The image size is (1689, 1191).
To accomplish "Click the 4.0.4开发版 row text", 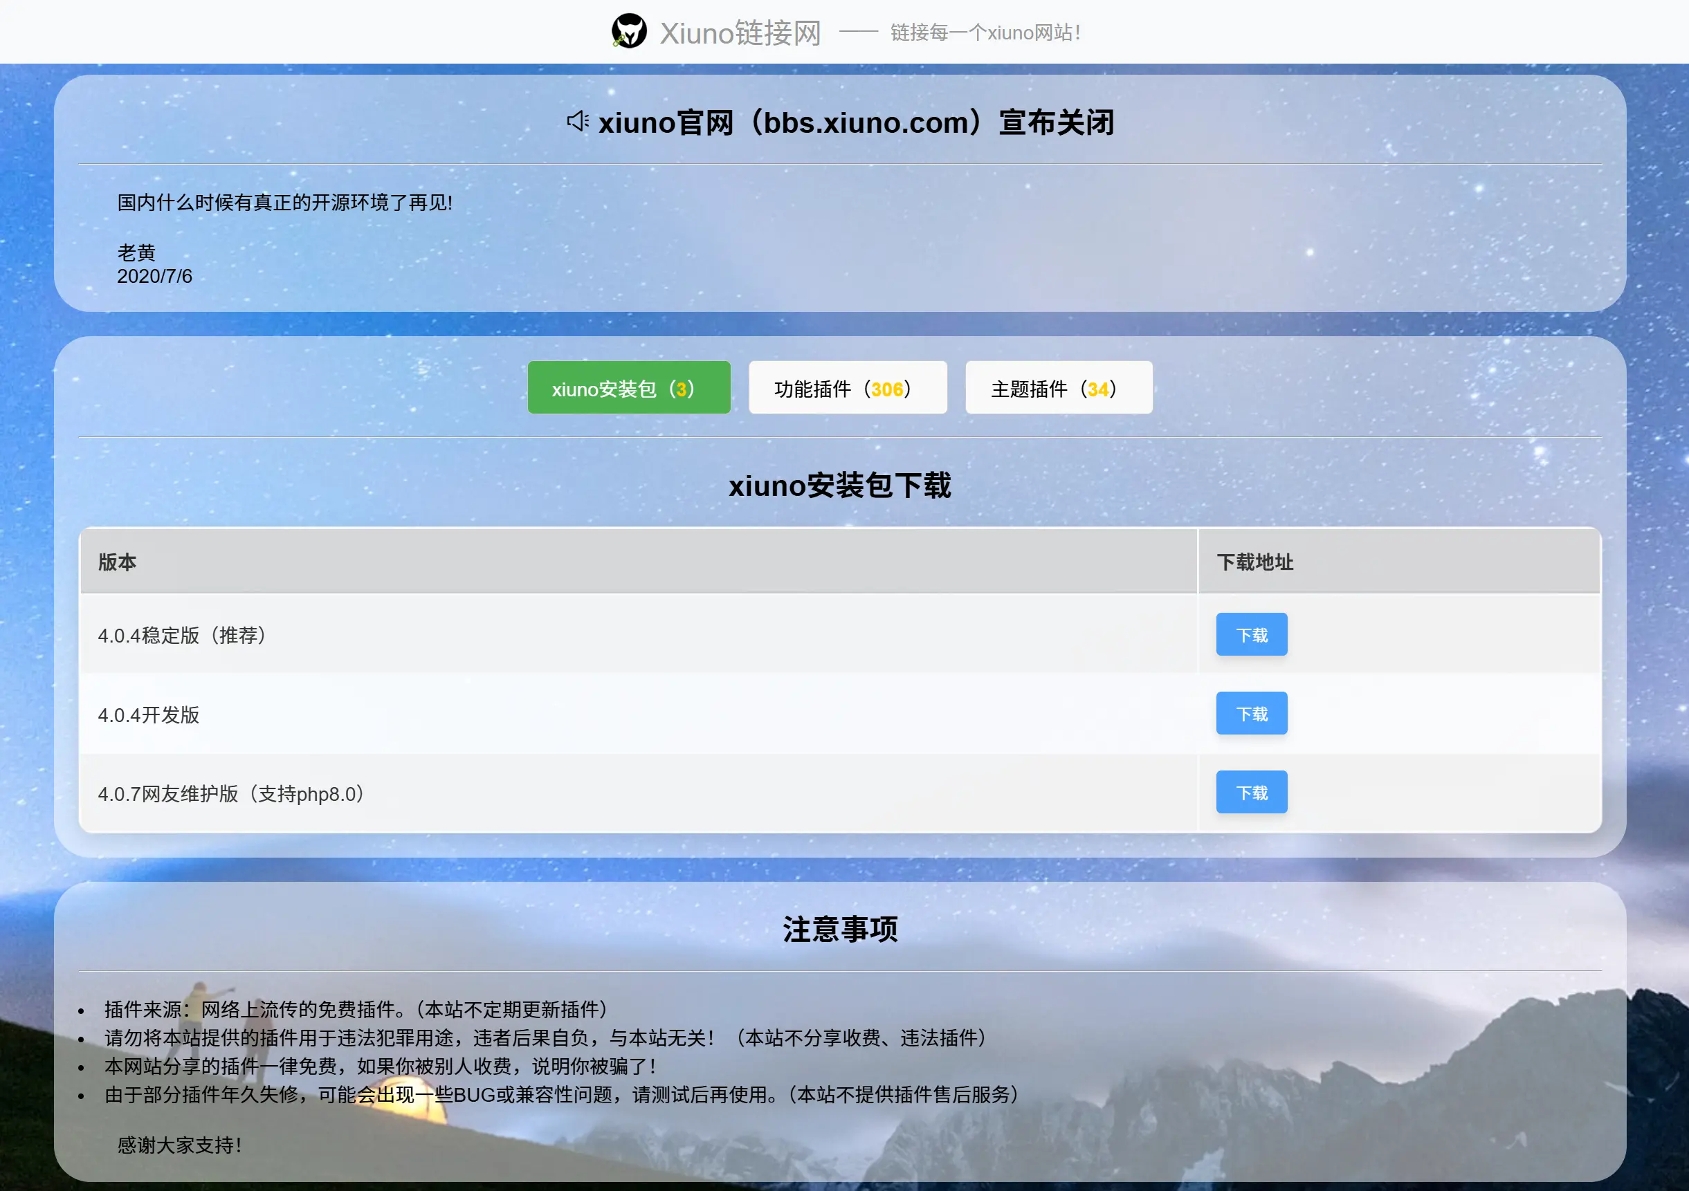I will point(149,714).
